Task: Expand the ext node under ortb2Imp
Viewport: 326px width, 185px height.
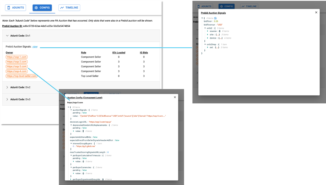Action: 208,47
